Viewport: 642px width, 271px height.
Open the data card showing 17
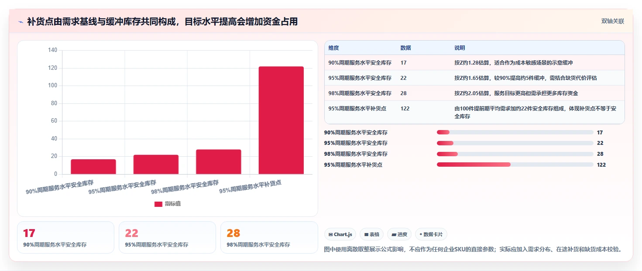(65, 237)
